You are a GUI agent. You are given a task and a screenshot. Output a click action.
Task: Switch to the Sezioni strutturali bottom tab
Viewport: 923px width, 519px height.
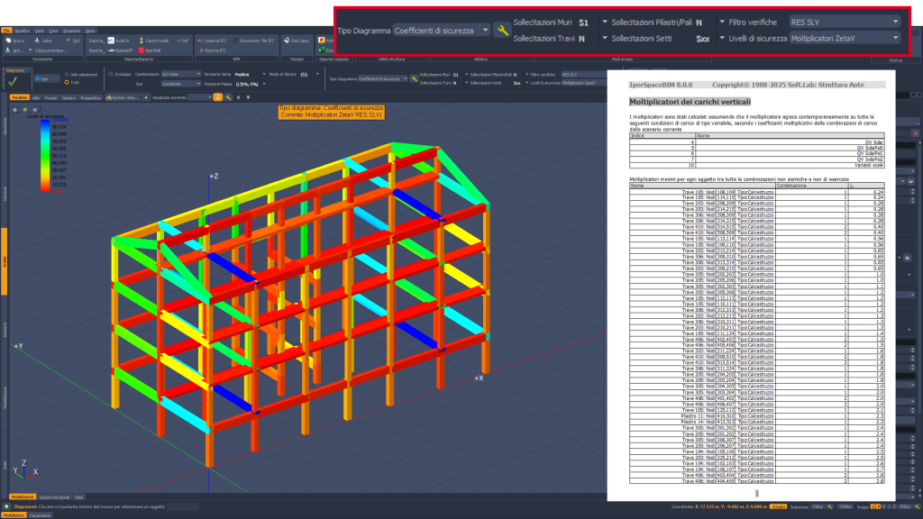(54, 497)
